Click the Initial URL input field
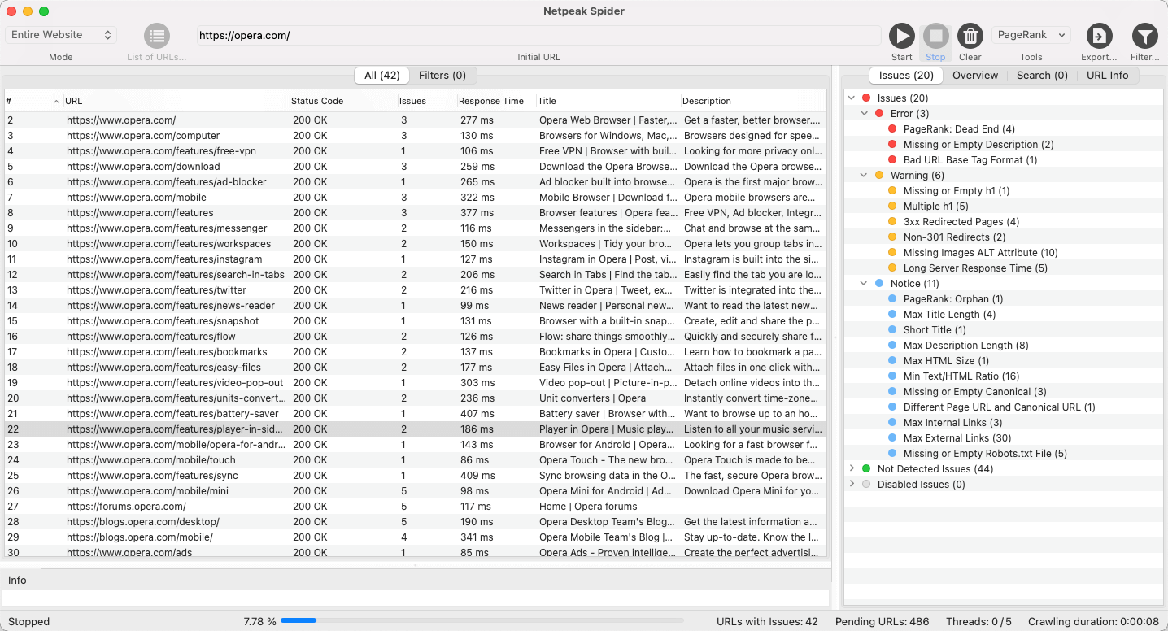This screenshot has width=1168, height=631. click(x=538, y=36)
